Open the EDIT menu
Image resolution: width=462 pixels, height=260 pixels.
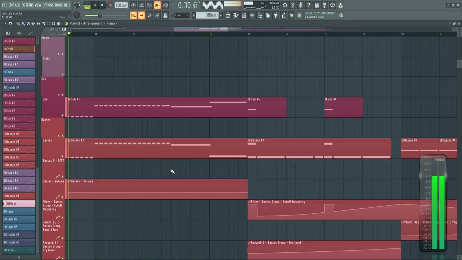tap(11, 5)
